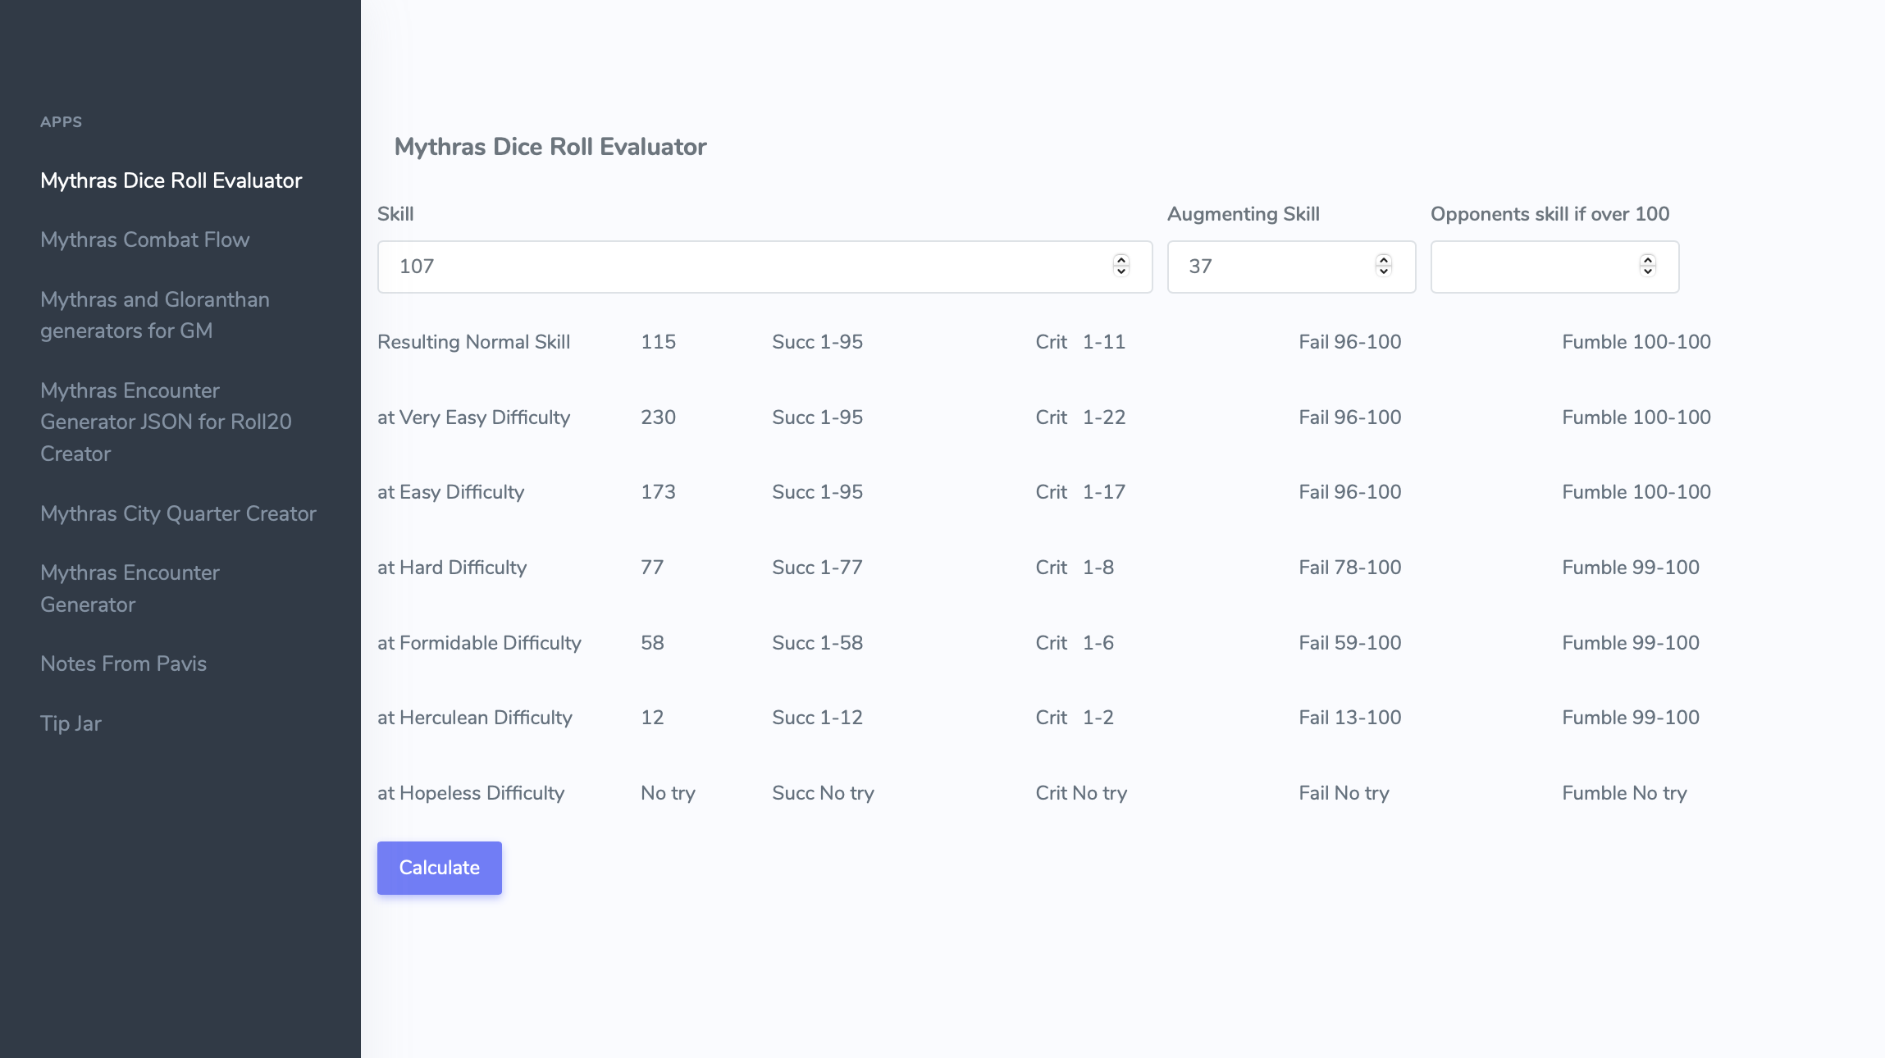Click the Mythras Dice Roll Evaluator page heading

550,147
